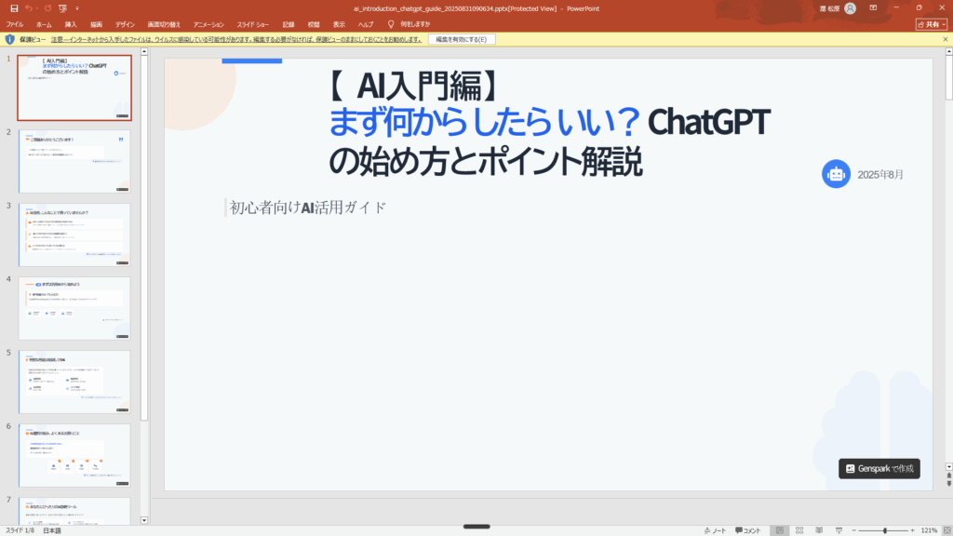Screen dimensions: 953x536
Task: Switch to the ホーム ribbon tab
Action: click(x=44, y=25)
